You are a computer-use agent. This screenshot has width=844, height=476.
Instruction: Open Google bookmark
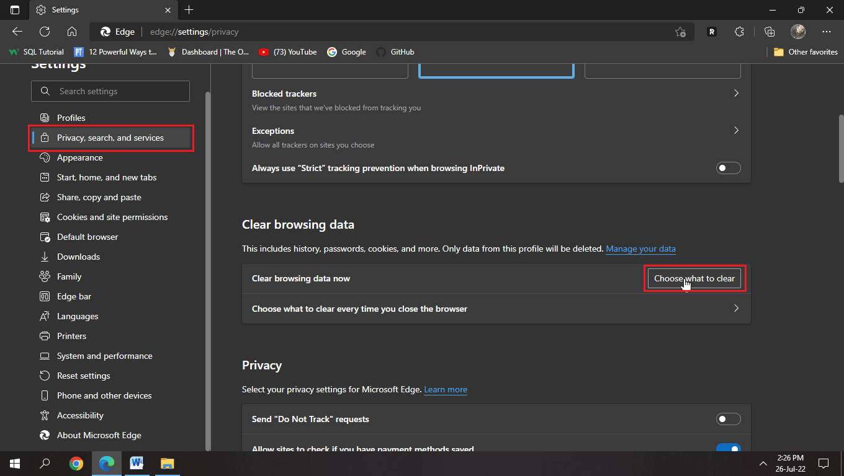point(346,52)
